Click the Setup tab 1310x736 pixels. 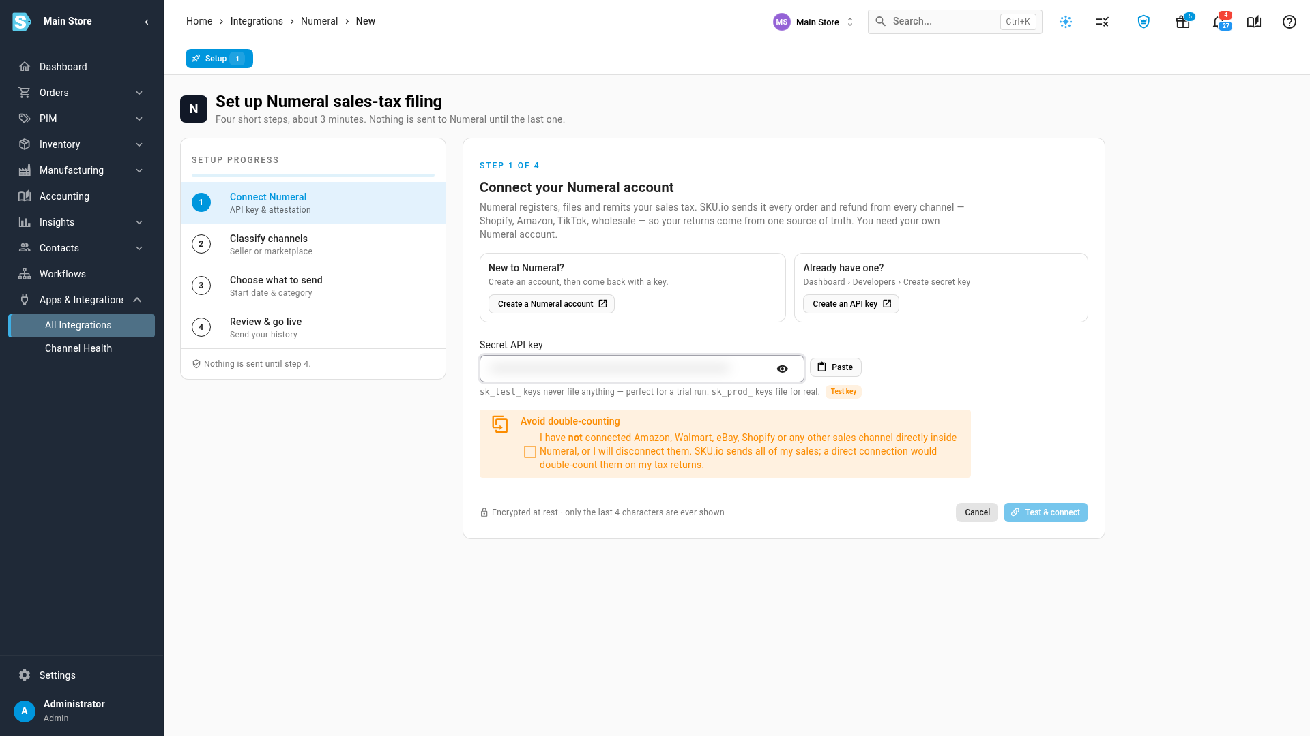(x=219, y=59)
